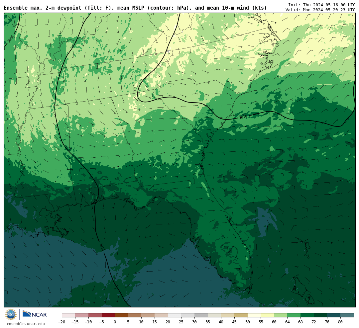Click the NSF logo
This screenshot has height=328, width=359.
pyautogui.click(x=11, y=314)
